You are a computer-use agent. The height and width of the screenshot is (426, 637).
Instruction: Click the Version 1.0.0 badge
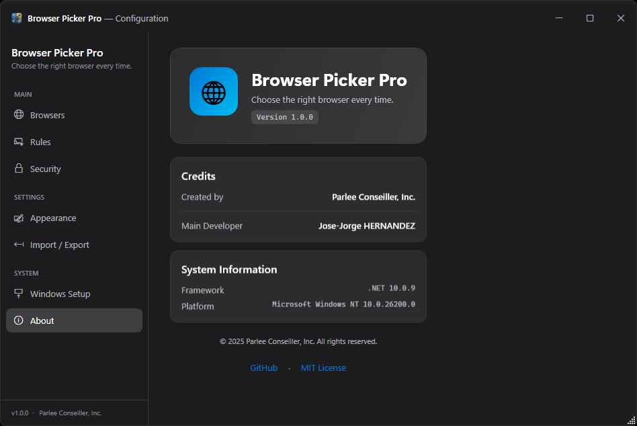point(284,117)
